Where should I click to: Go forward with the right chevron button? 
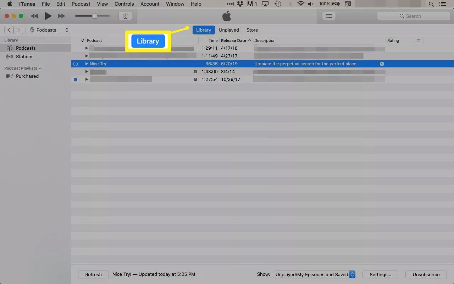coord(18,30)
